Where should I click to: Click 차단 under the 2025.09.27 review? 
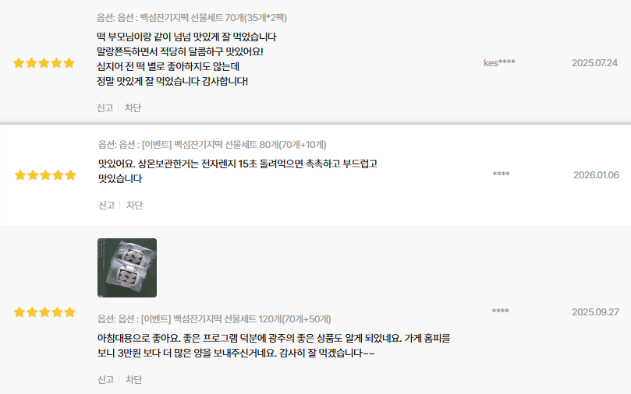tap(133, 379)
